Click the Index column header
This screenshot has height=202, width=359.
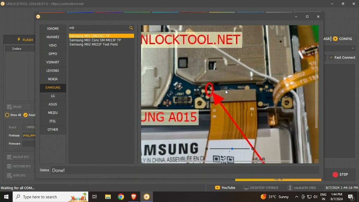point(17,49)
